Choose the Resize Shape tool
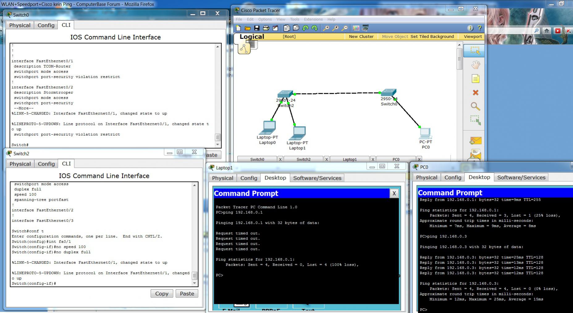The image size is (573, 313). pyautogui.click(x=475, y=120)
